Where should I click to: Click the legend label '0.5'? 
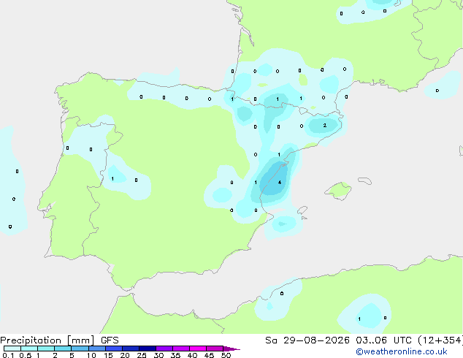[26, 355]
